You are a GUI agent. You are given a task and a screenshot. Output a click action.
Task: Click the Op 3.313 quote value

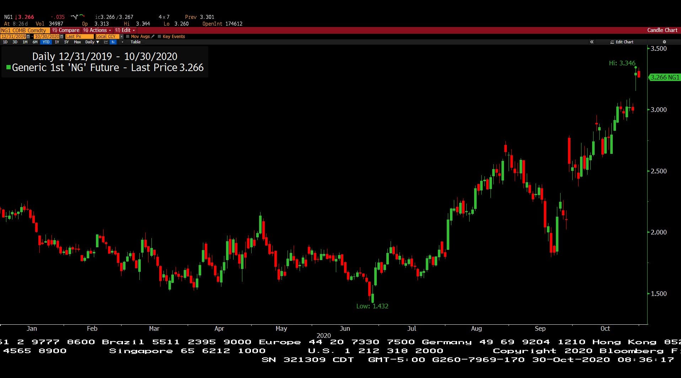coord(96,24)
